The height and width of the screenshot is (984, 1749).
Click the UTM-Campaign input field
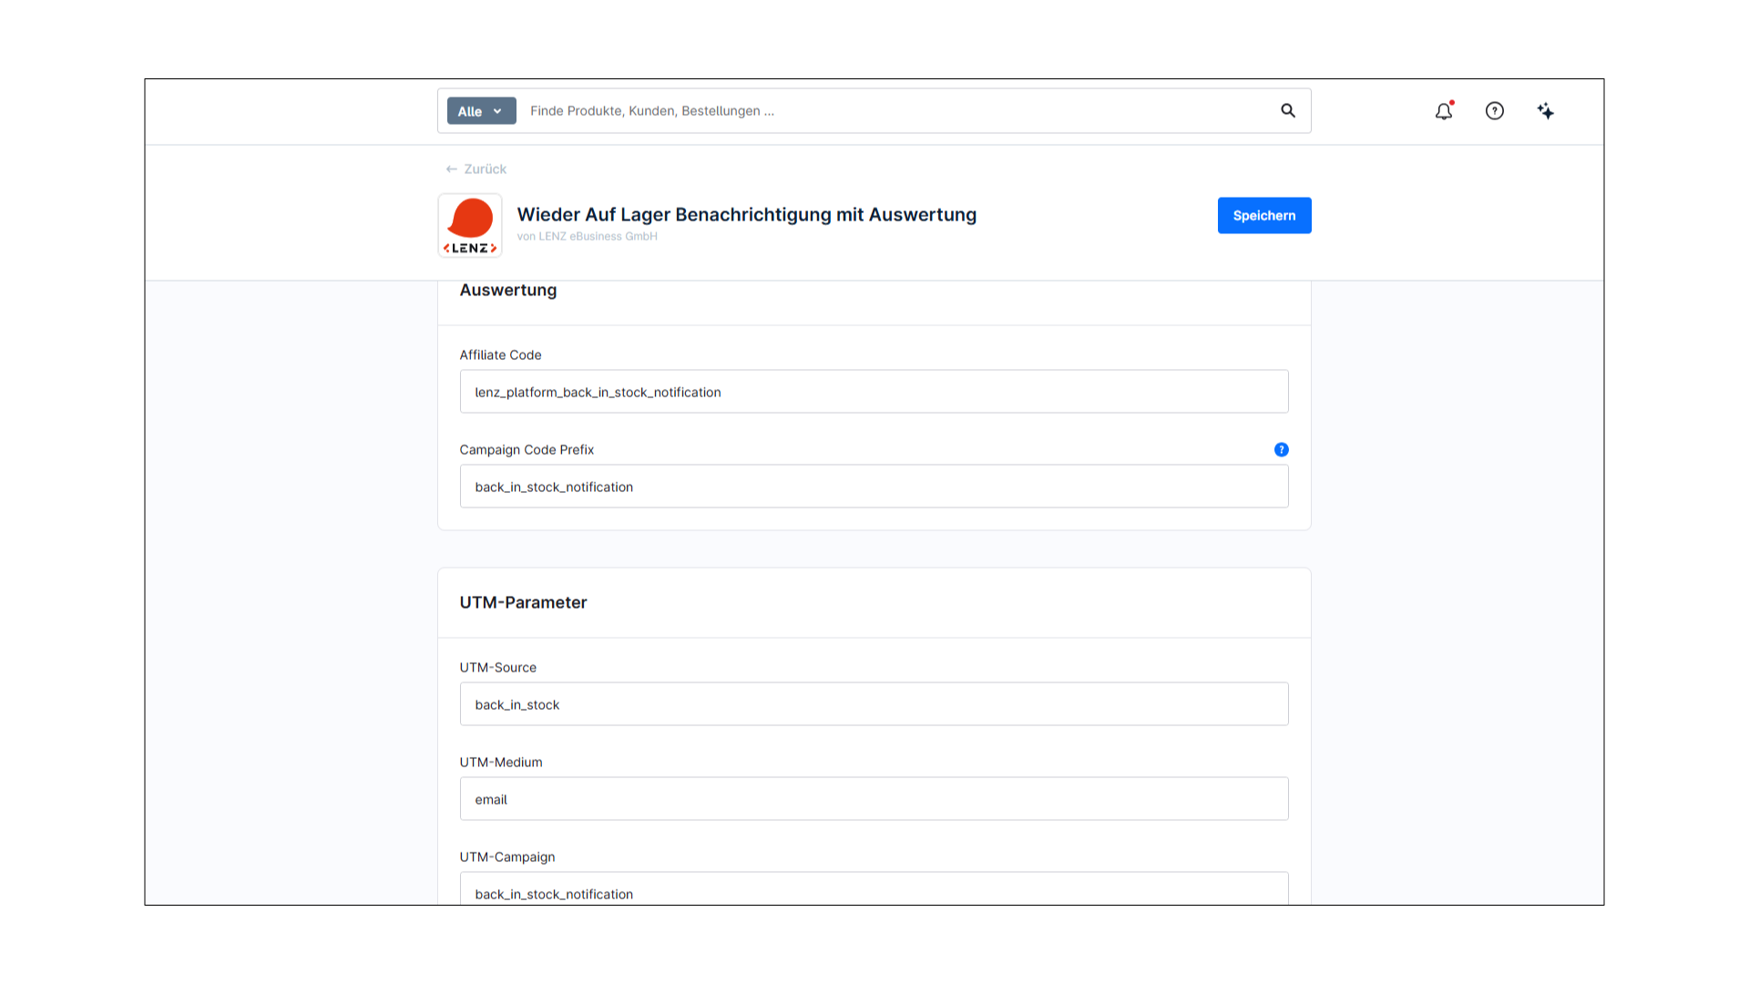click(874, 891)
